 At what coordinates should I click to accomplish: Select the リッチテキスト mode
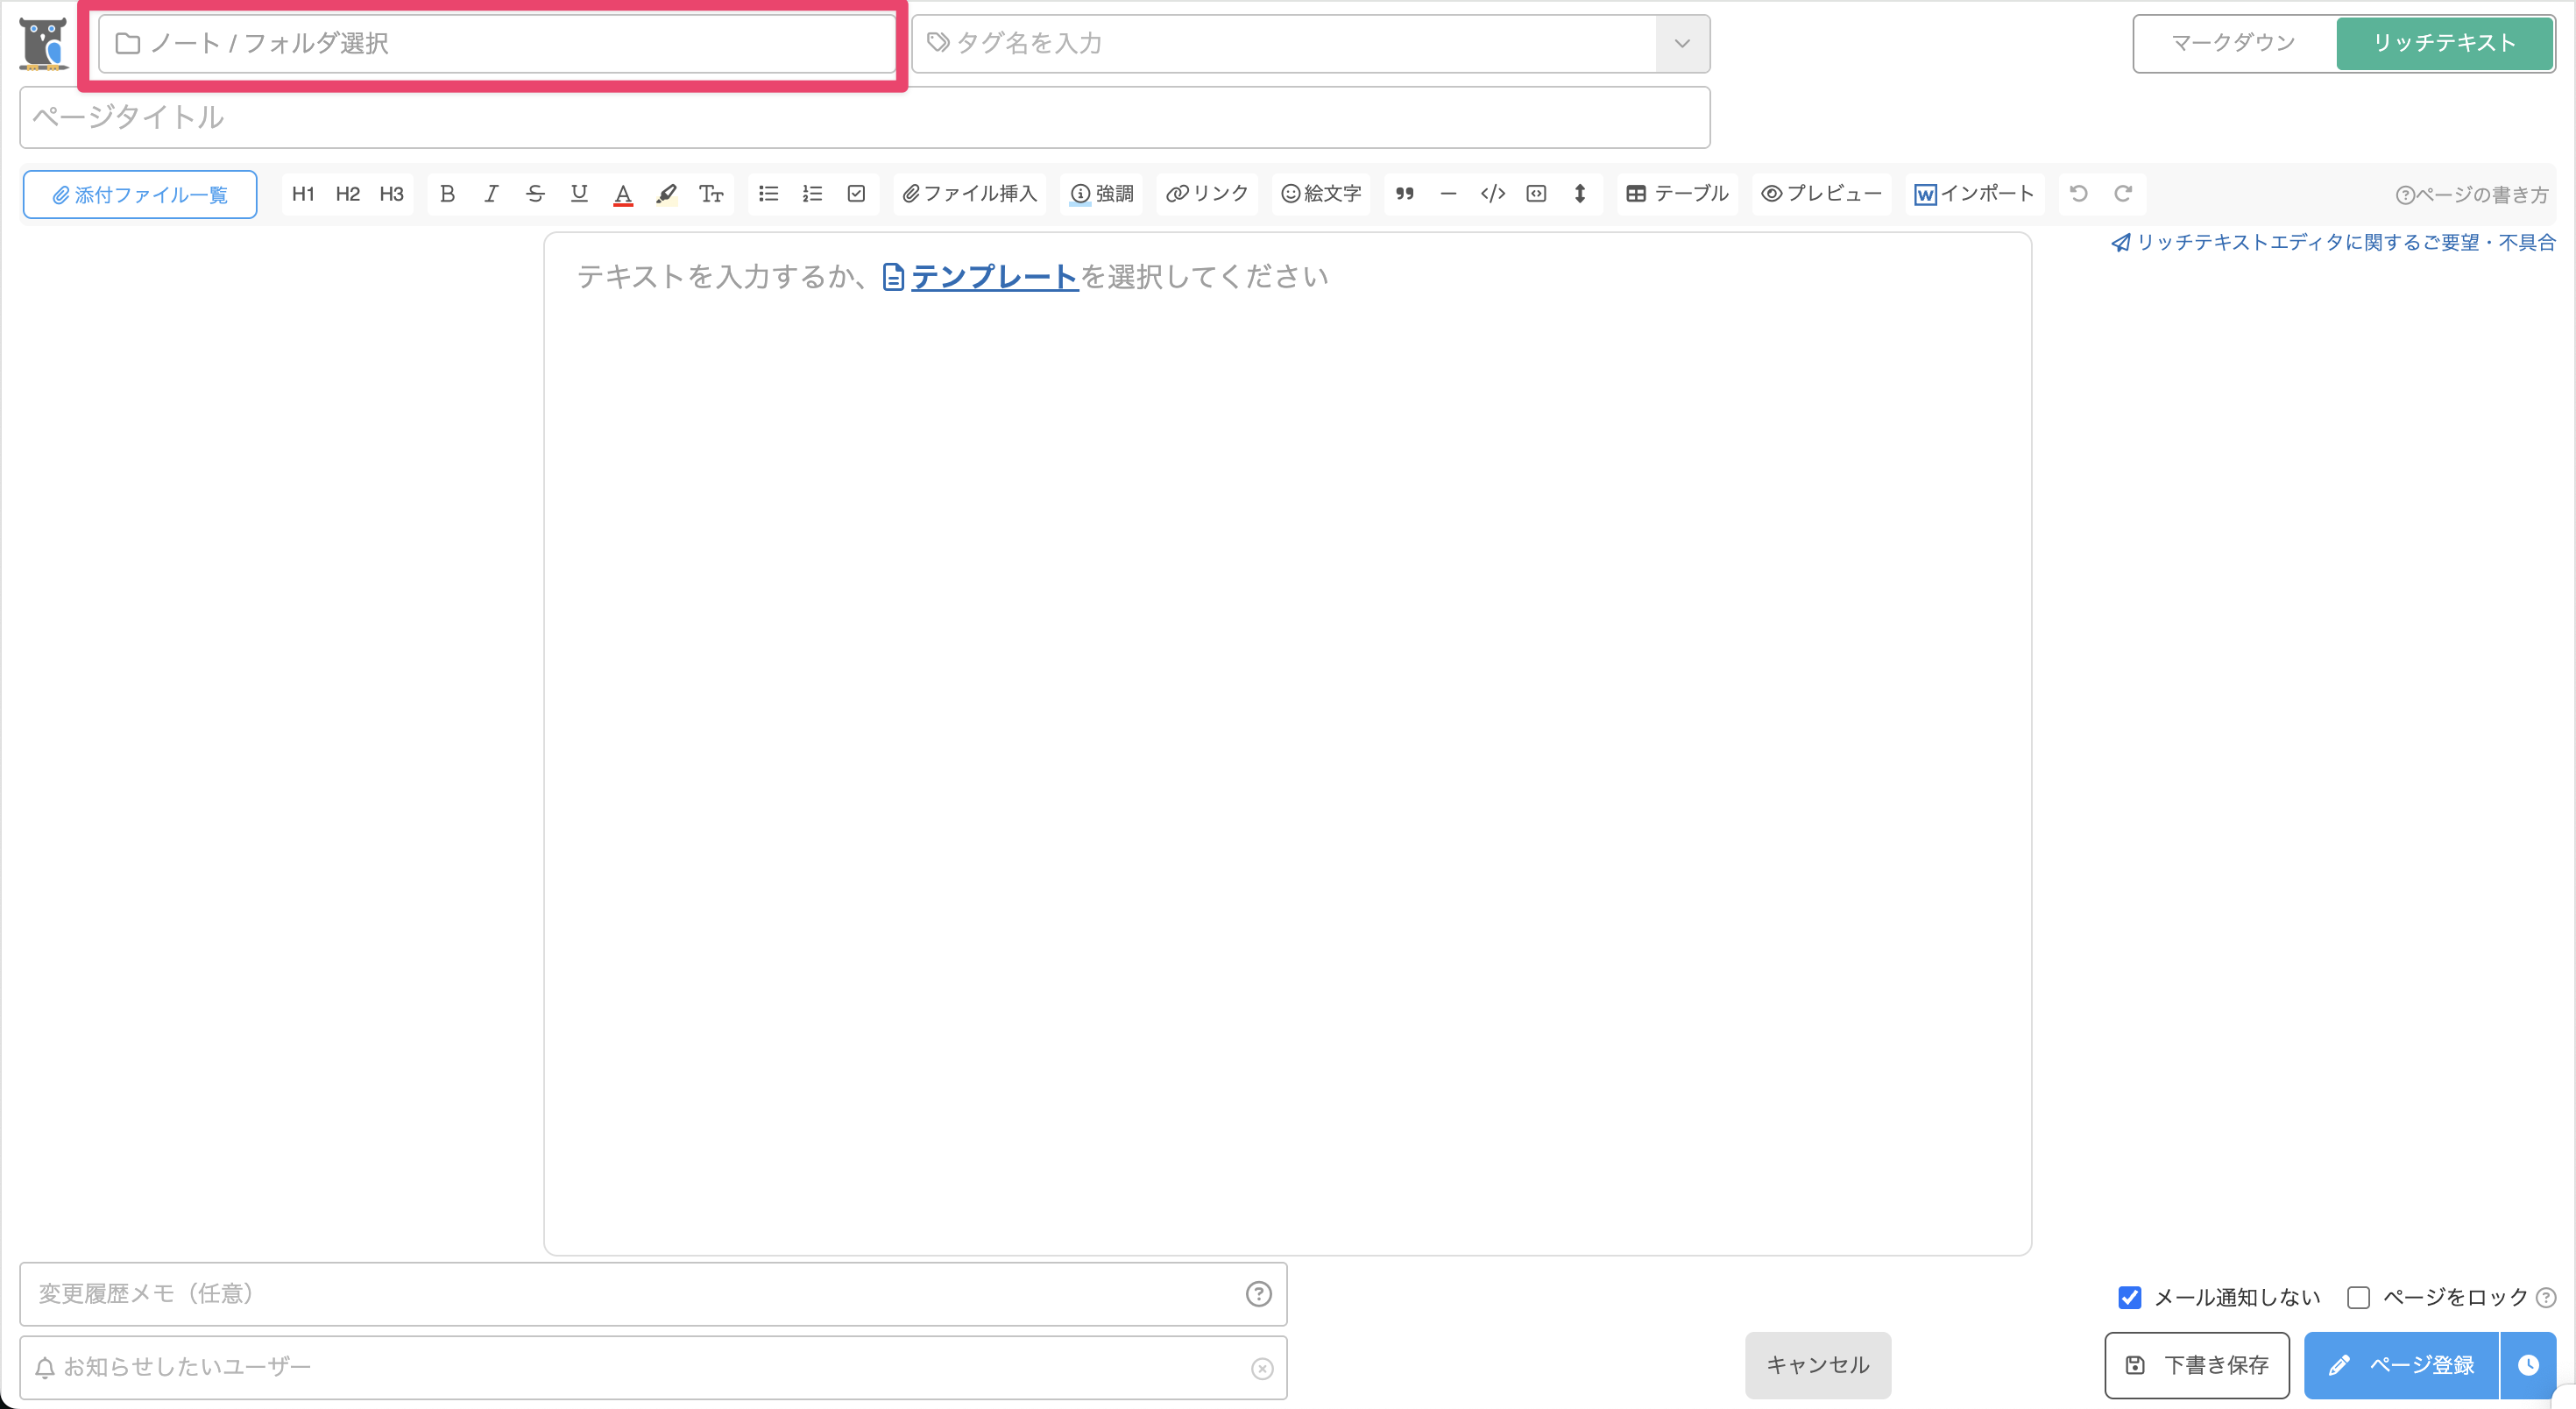2445,43
